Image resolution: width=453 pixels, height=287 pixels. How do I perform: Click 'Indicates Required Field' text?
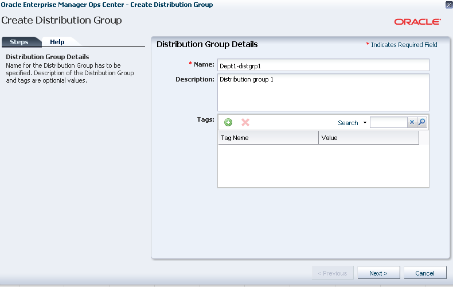tap(404, 45)
